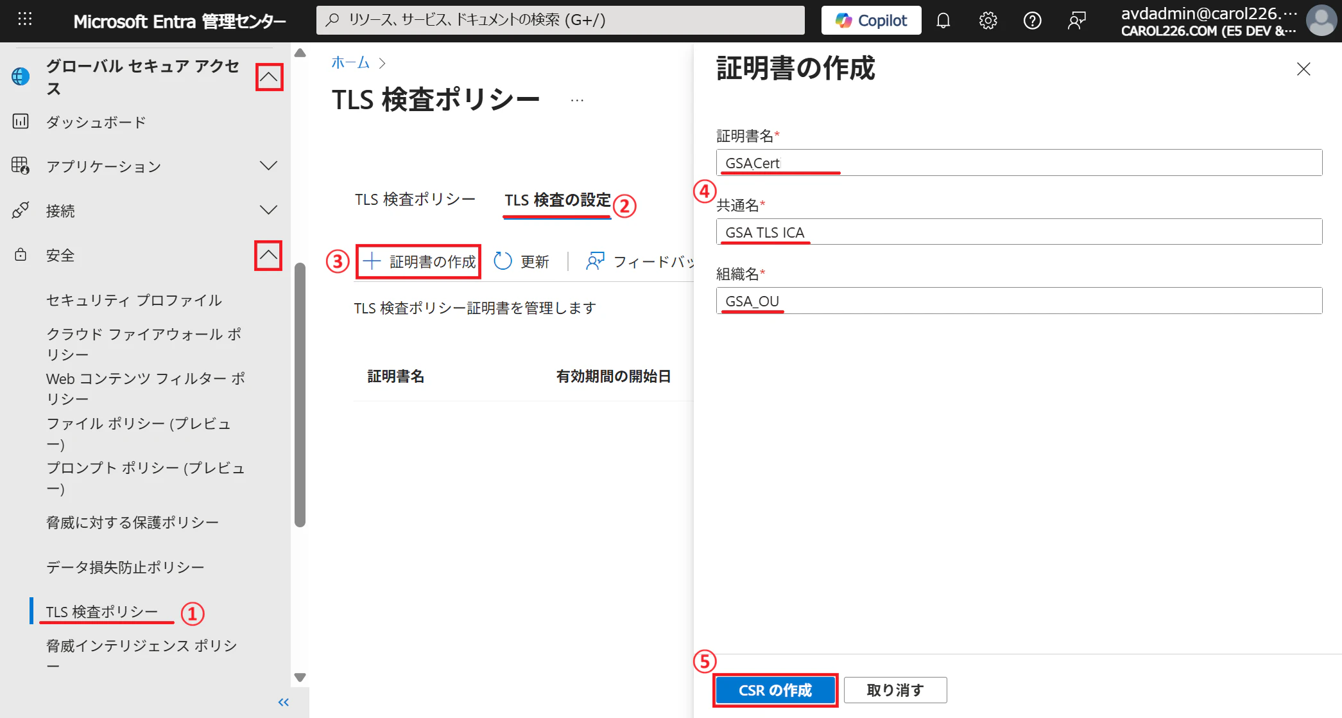Open the notifications bell icon
Viewport: 1342px width, 718px height.
943,21
